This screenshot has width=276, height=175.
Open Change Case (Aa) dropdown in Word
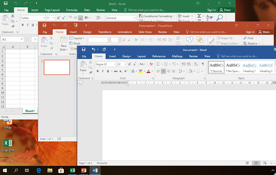point(142,64)
